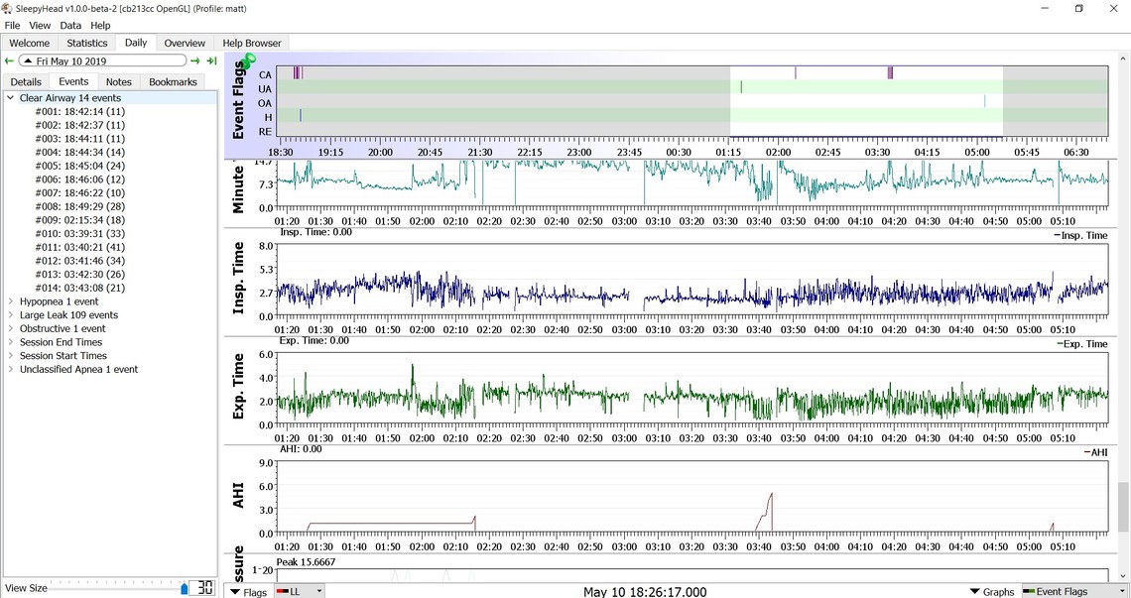1131x598 pixels.
Task: Expand the Unclassified Apnea 1 event group
Action: [x=10, y=369]
